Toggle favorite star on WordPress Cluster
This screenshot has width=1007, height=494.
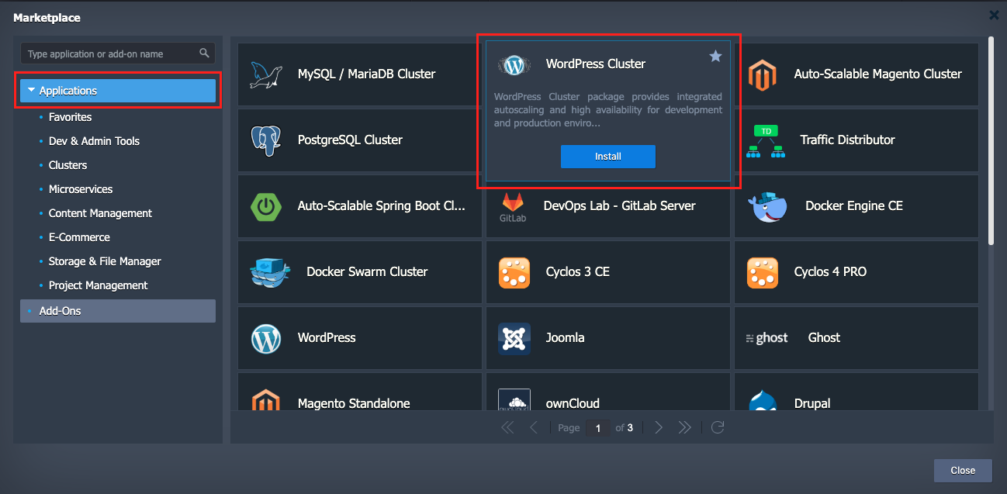(715, 57)
